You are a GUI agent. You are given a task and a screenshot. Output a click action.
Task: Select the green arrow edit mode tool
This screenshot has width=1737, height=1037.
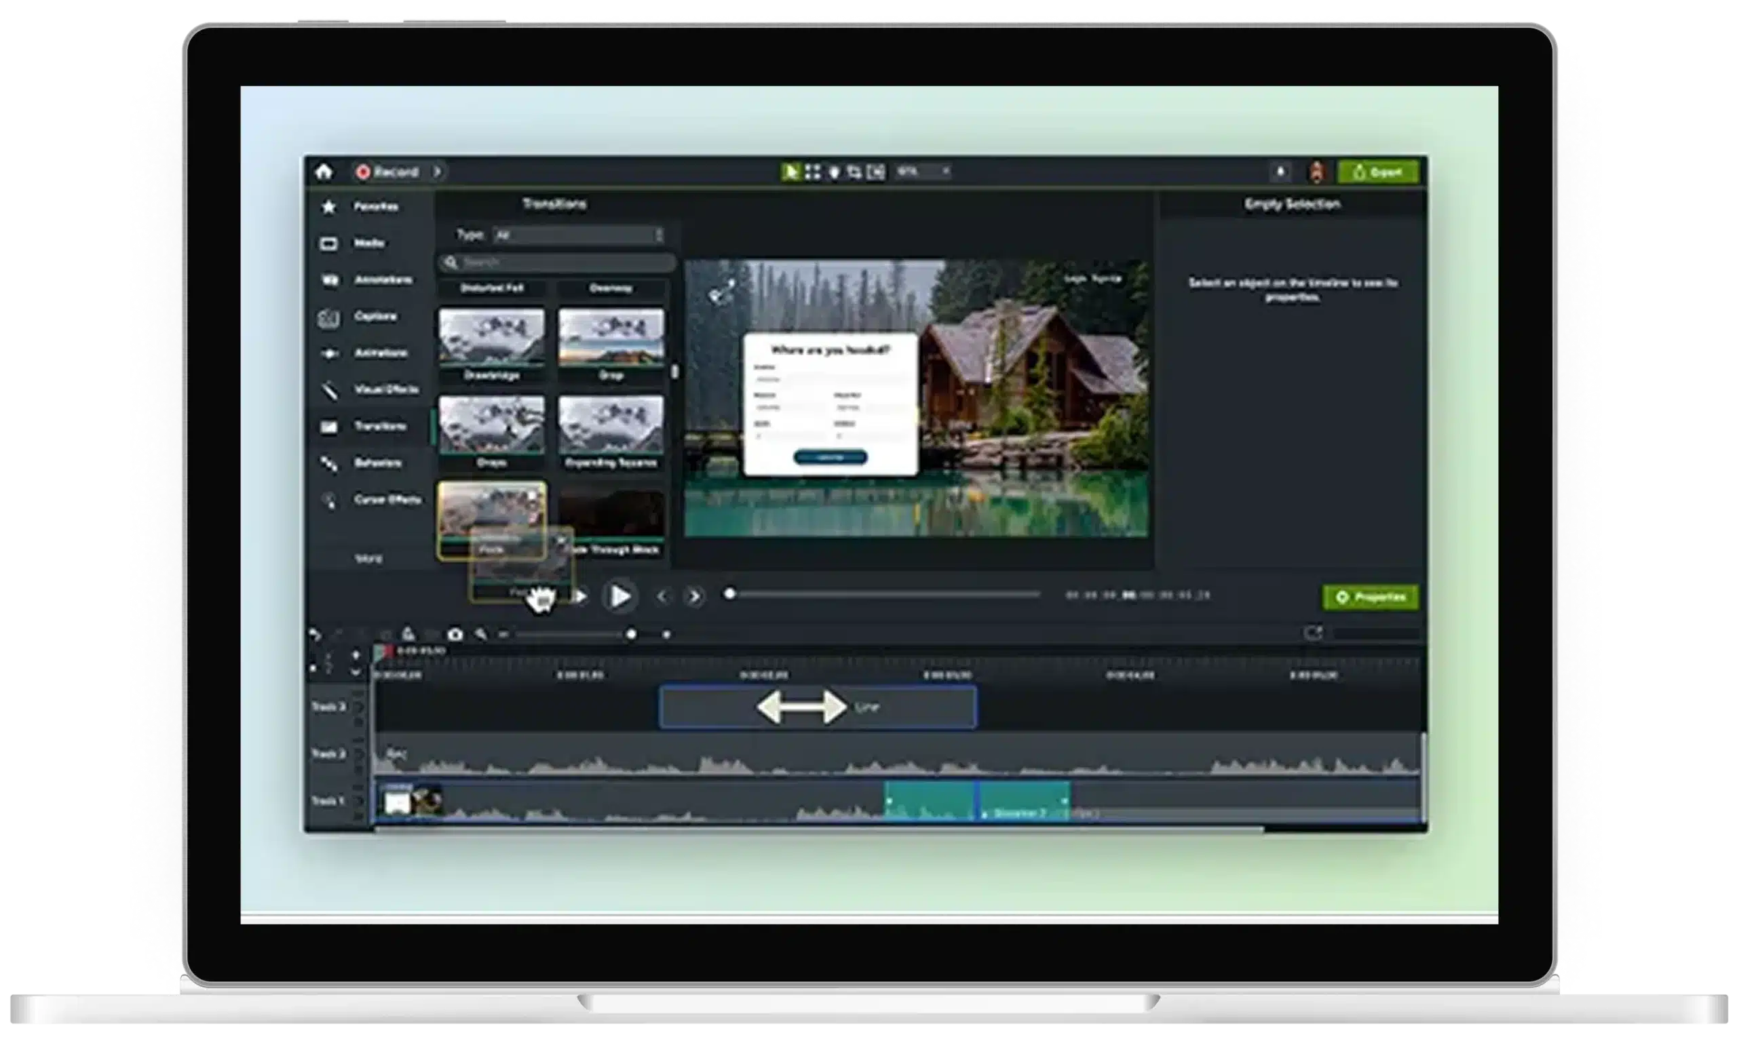click(x=790, y=172)
